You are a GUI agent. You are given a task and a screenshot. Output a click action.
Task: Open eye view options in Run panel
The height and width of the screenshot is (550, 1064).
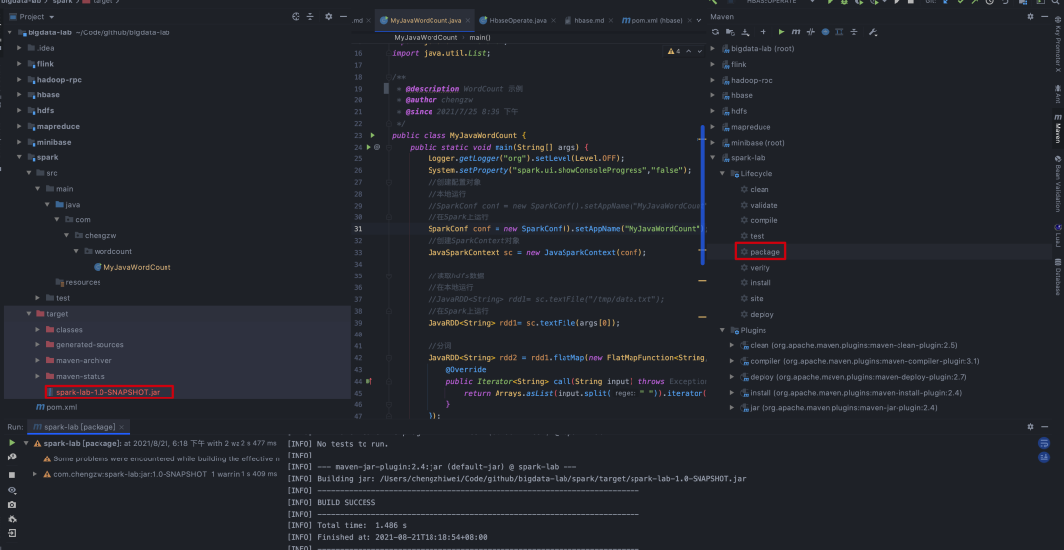(12, 490)
